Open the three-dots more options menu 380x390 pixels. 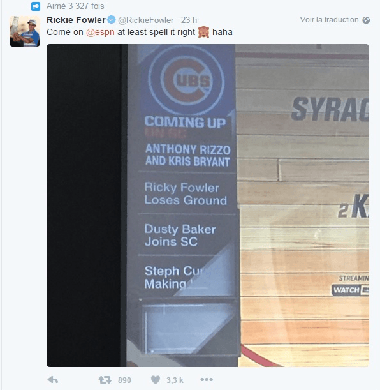207,380
